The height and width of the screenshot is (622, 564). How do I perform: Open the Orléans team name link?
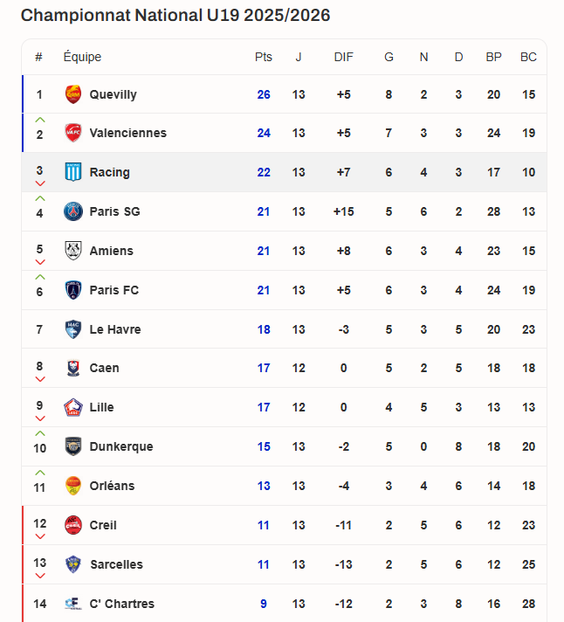point(112,486)
